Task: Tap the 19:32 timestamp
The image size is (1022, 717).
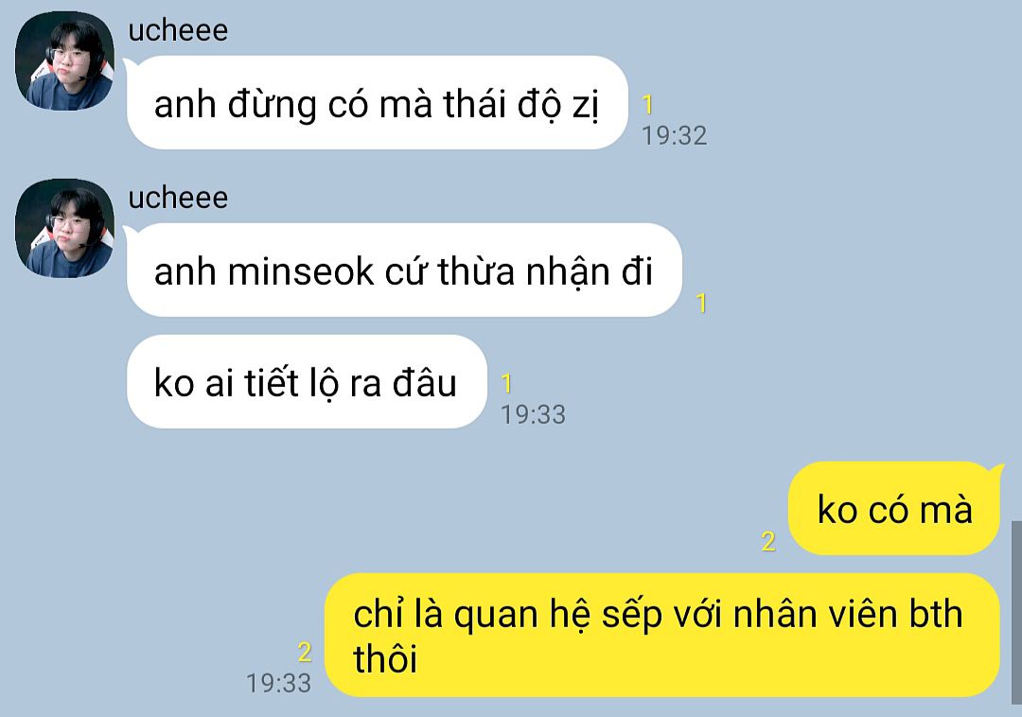Action: (x=674, y=135)
